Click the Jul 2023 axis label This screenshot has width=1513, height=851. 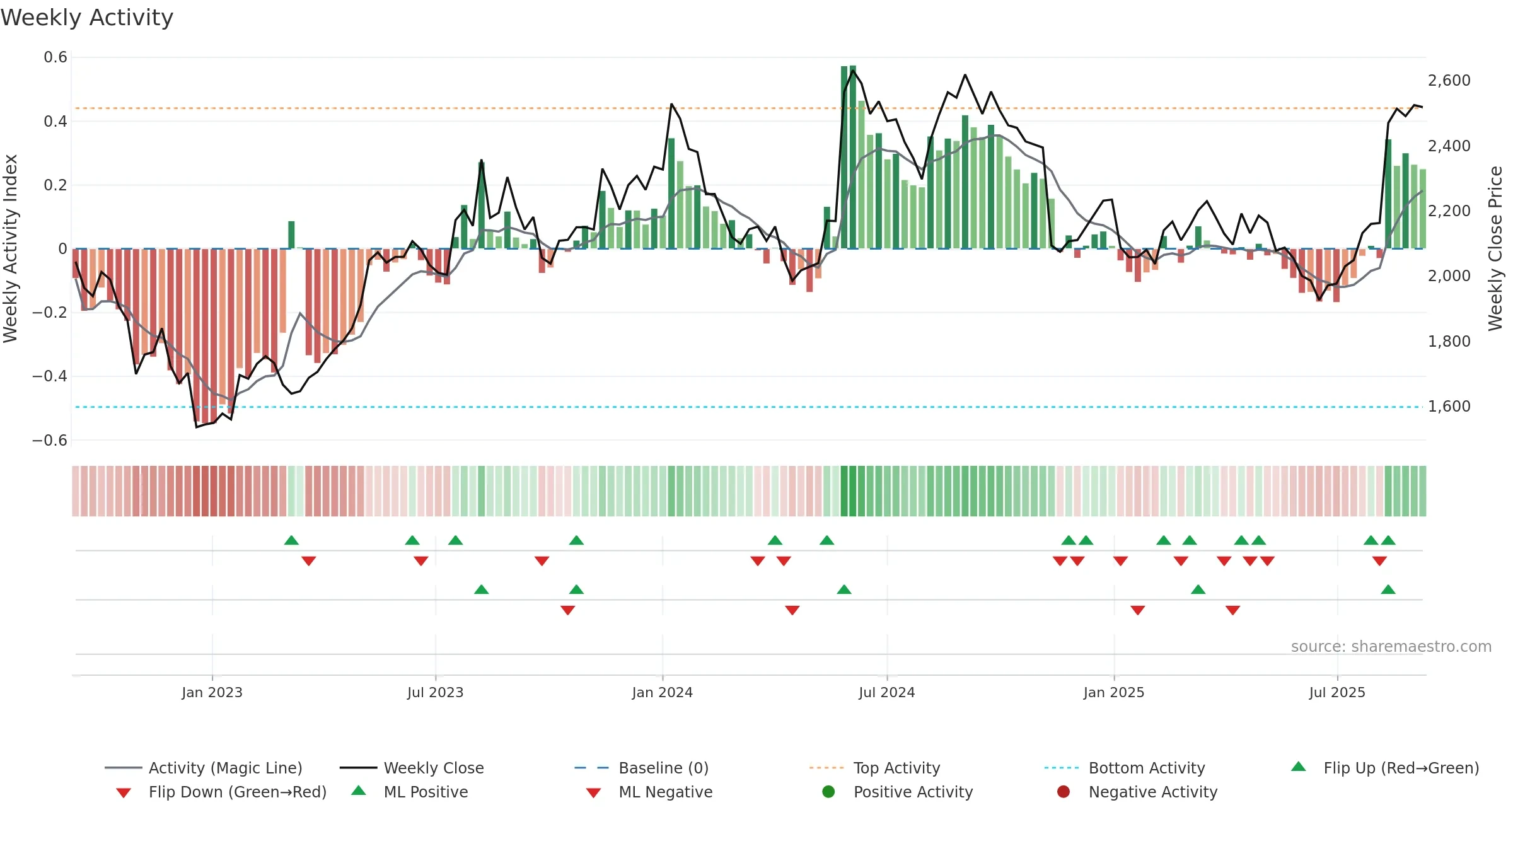point(435,692)
